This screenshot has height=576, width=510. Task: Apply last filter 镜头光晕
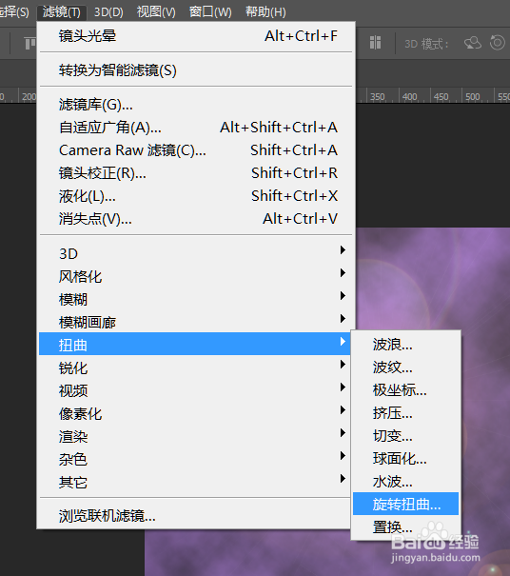pos(196,36)
